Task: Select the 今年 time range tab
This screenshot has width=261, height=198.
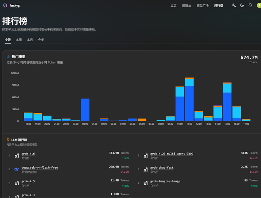Action: [x=41, y=40]
